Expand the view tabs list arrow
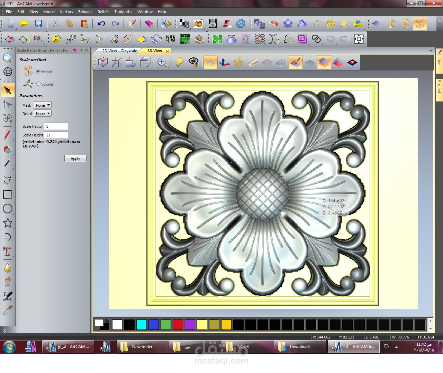443x373 pixels. tap(431, 51)
